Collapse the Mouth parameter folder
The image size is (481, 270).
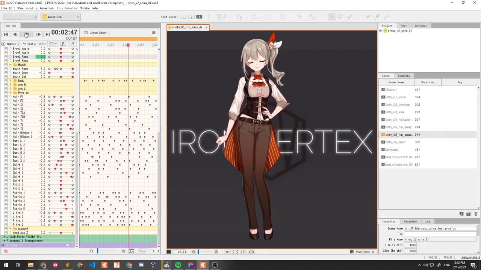[x=11, y=65]
